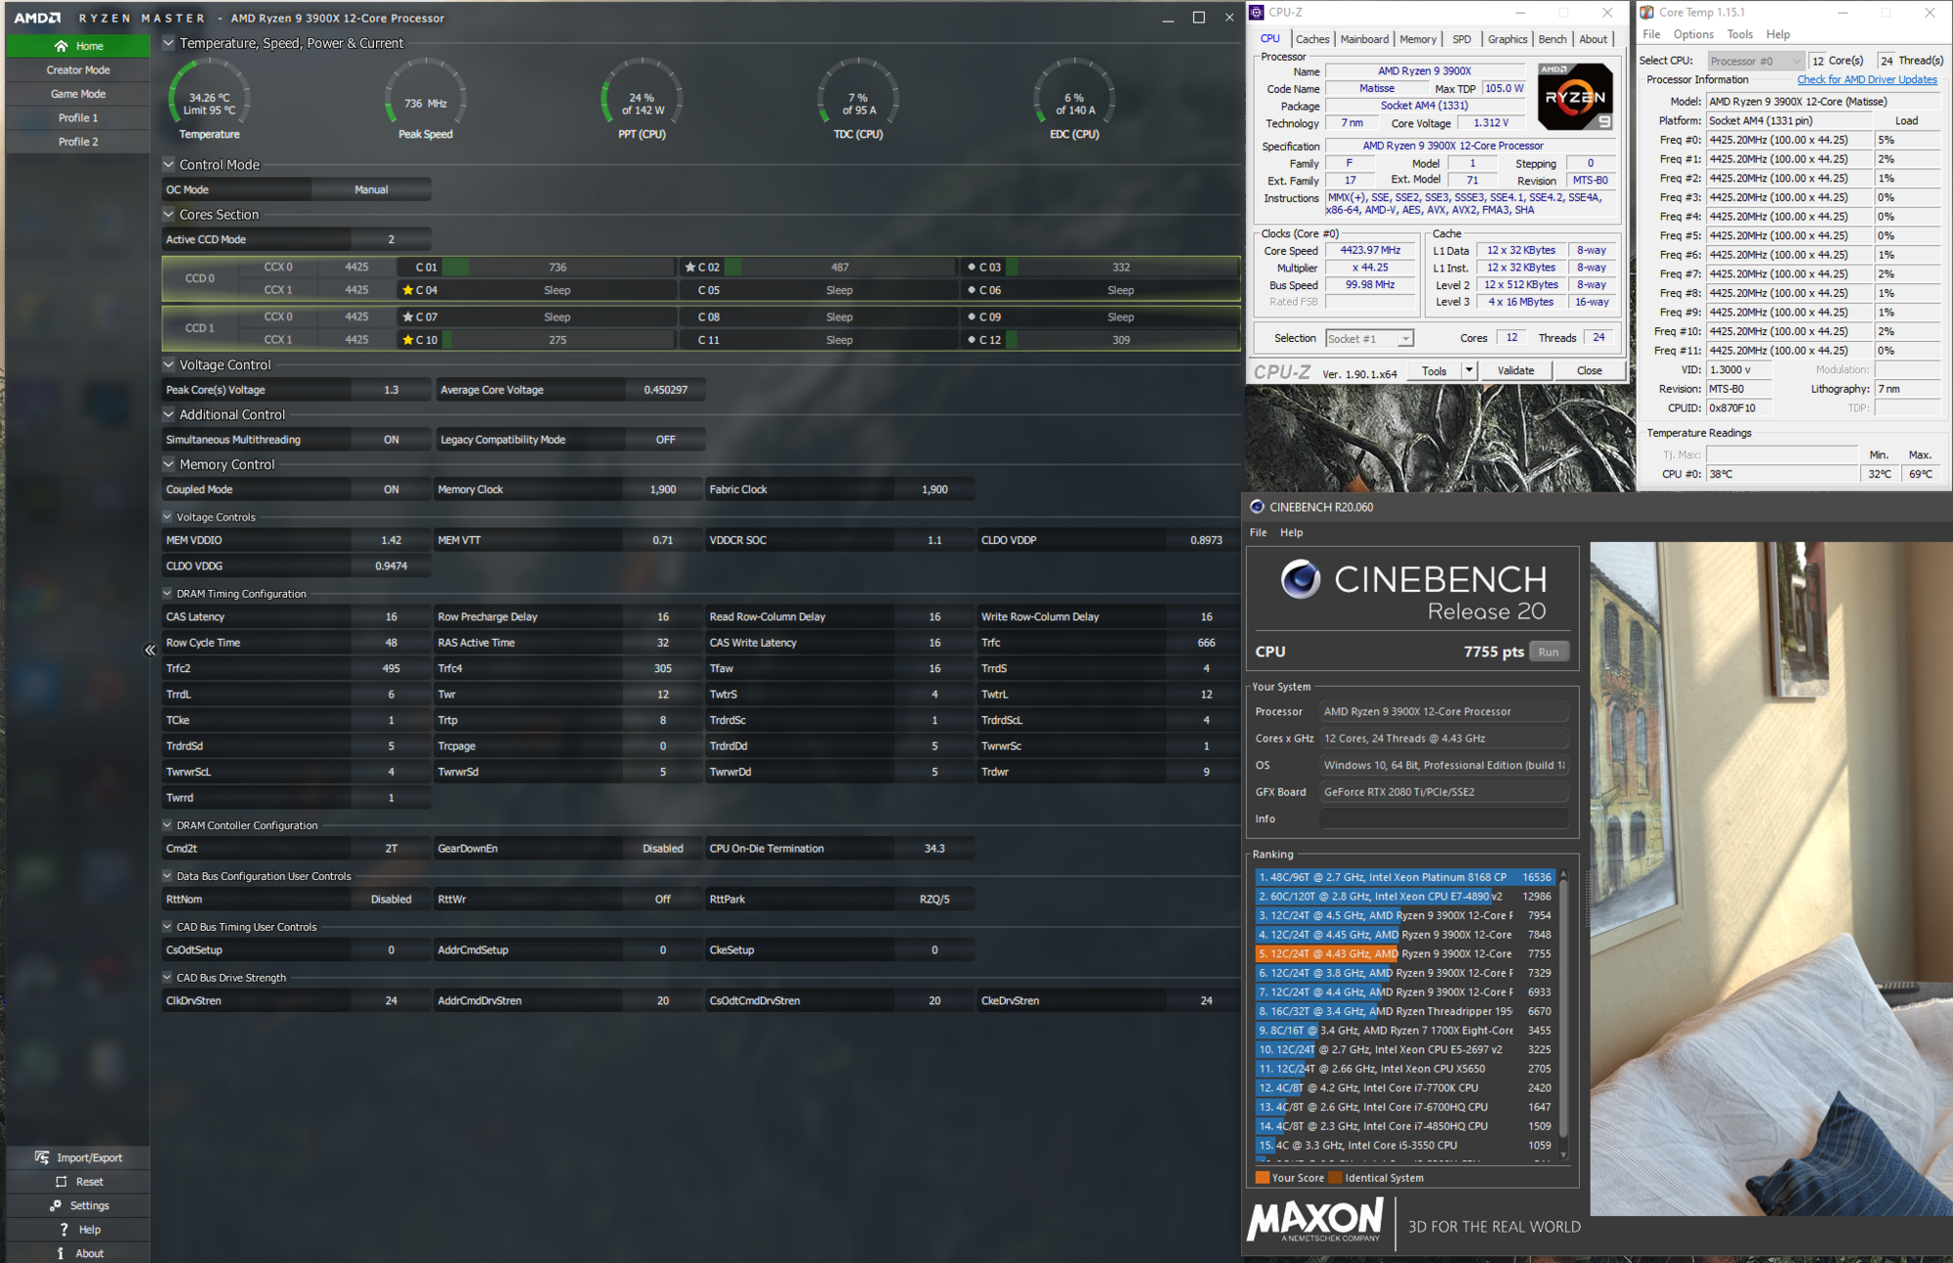This screenshot has height=1263, width=1953.
Task: Click the Import/Export icon in sidebar
Action: tap(42, 1158)
